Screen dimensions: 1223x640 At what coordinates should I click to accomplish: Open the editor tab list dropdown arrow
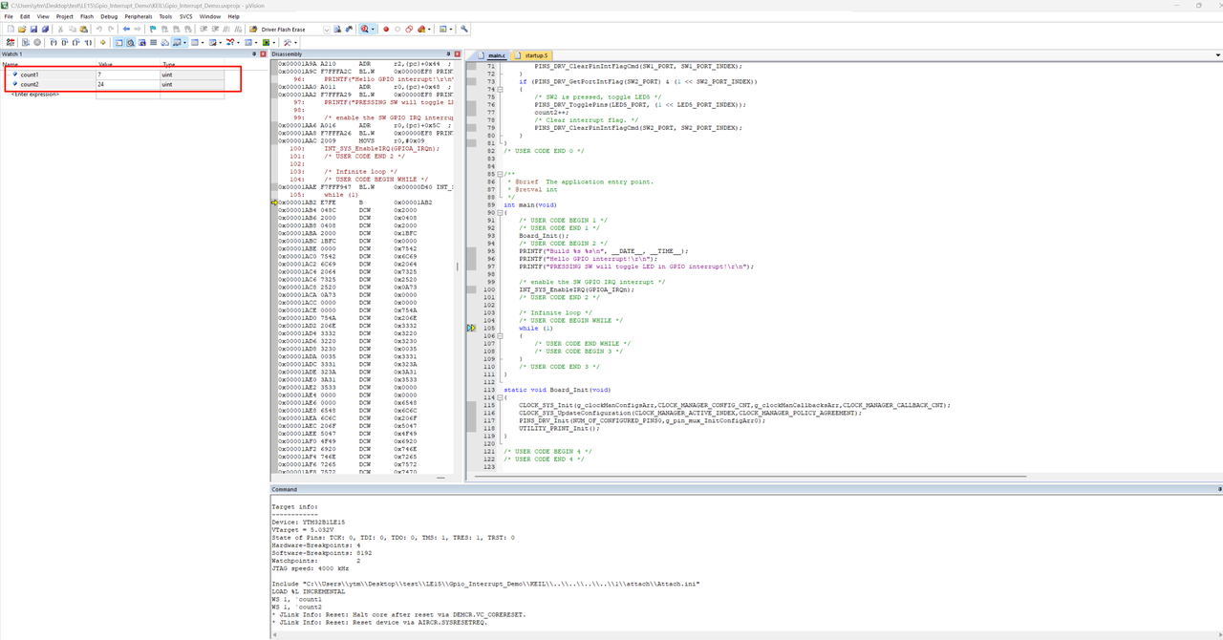pos(1217,55)
